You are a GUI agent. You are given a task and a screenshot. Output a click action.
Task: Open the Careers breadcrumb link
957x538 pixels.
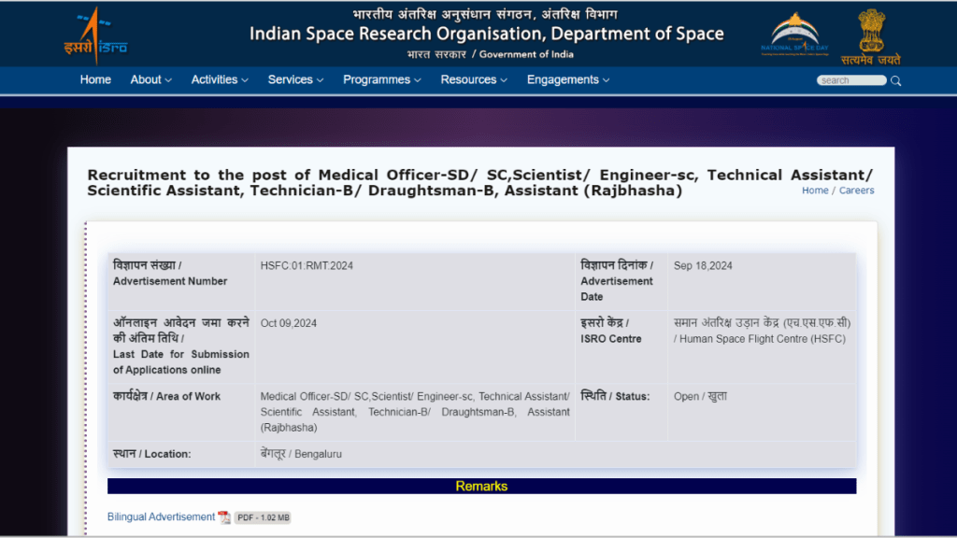(x=856, y=191)
